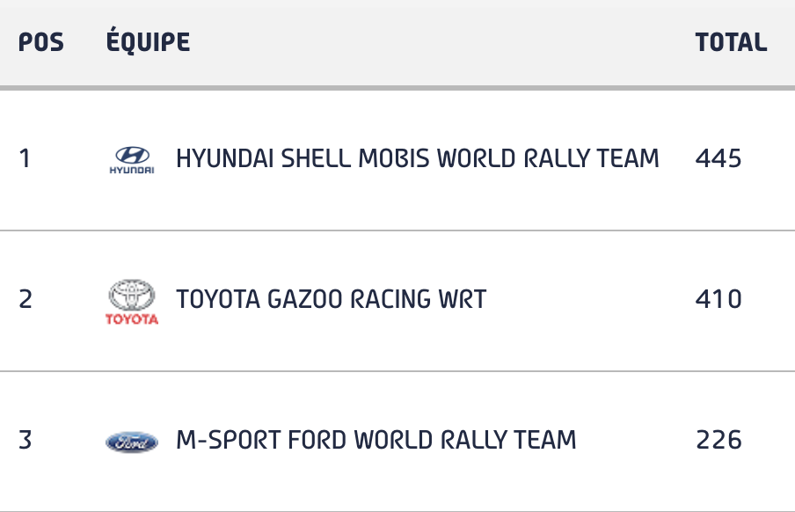Open Hyundai Shell Mobis World Rally Team
Screen dimensions: 795x512
click(417, 158)
